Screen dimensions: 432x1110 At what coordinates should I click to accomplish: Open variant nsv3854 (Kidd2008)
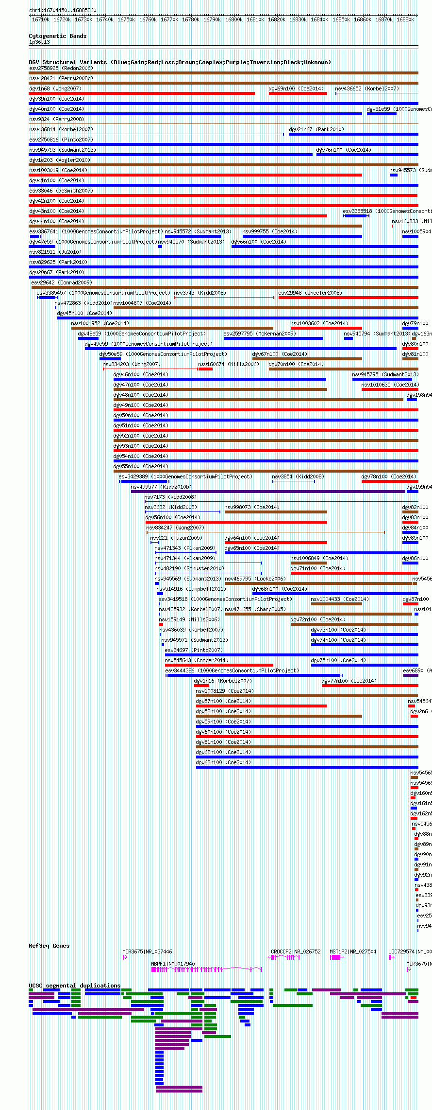point(298,476)
